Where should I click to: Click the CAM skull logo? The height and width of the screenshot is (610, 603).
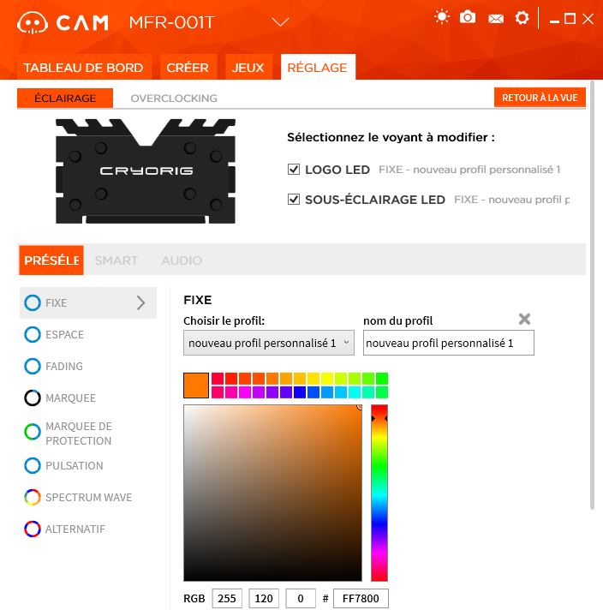coord(33,22)
